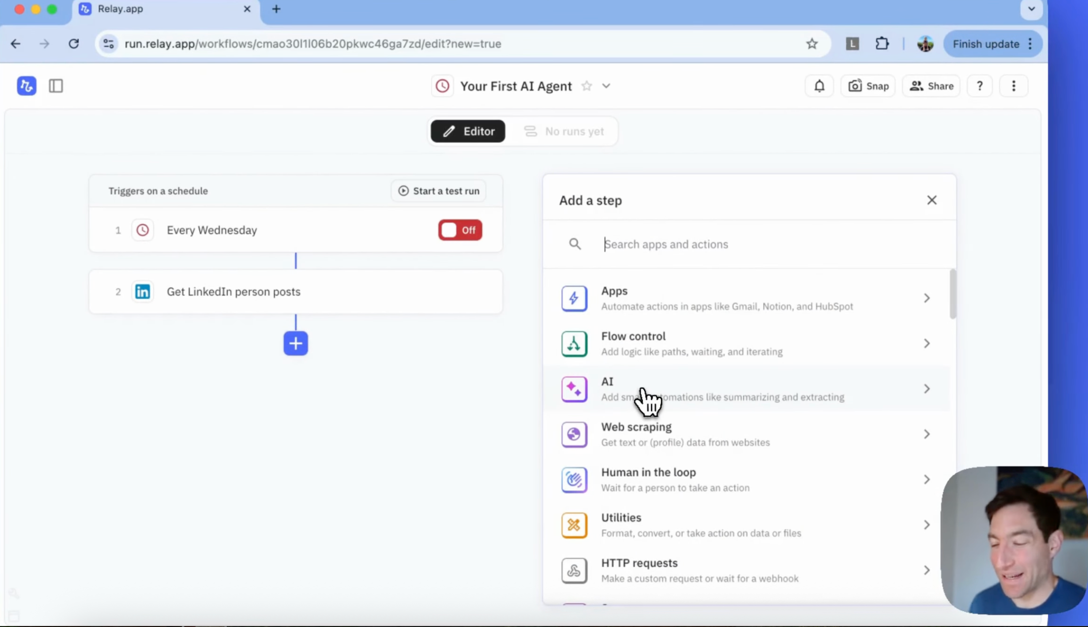The height and width of the screenshot is (627, 1088).
Task: Click the LinkedIn icon in step 2
Action: pyautogui.click(x=143, y=292)
